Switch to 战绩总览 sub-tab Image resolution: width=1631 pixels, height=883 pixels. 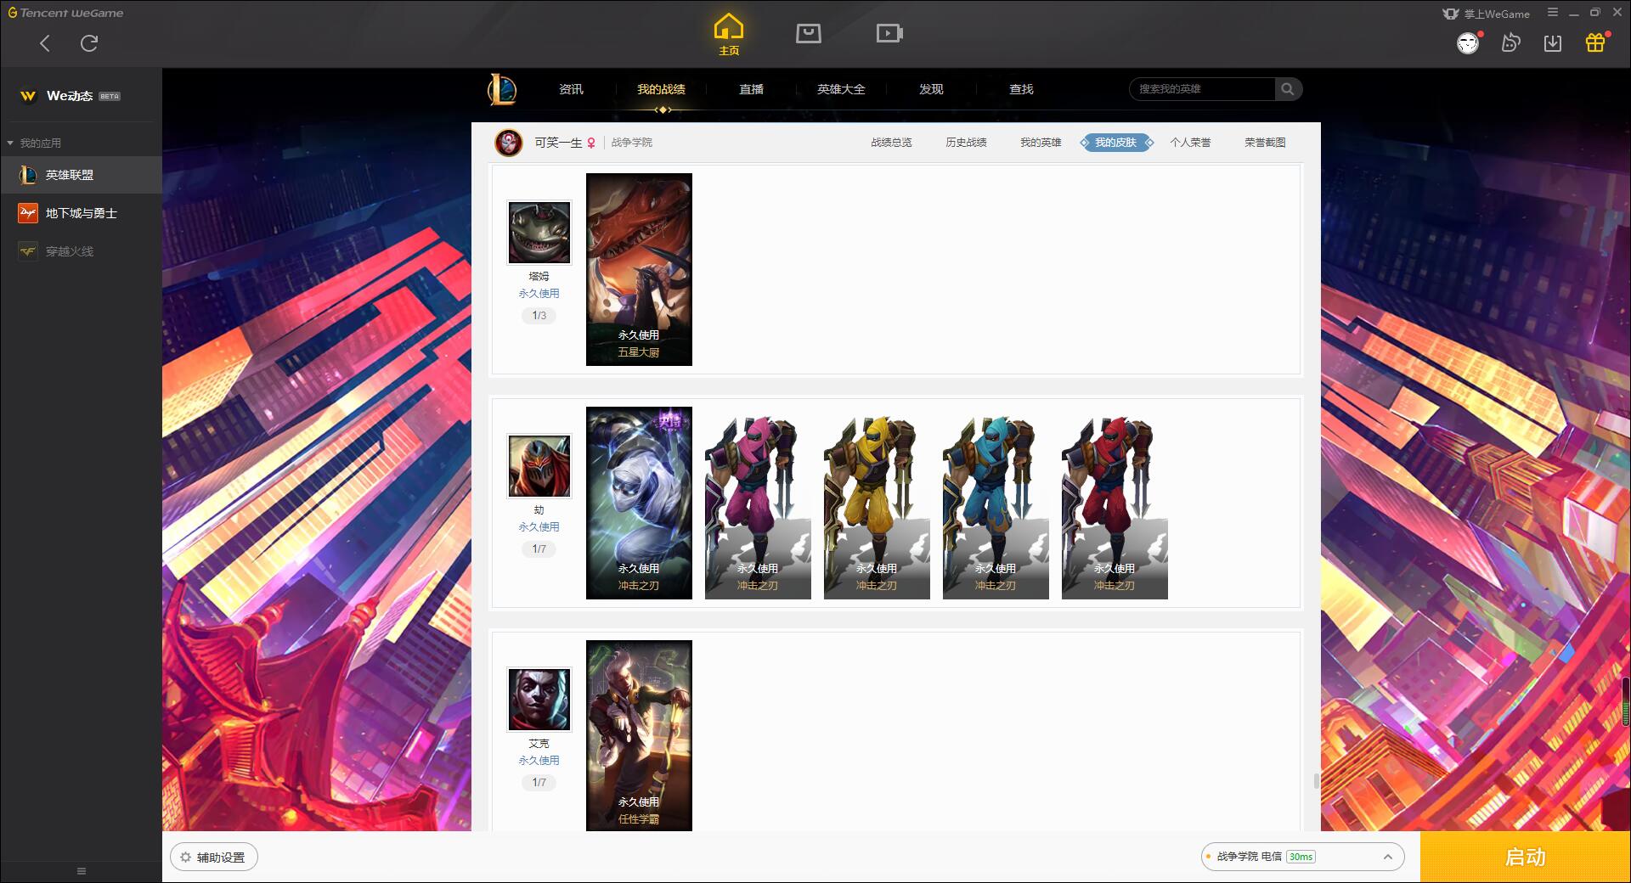coord(891,143)
